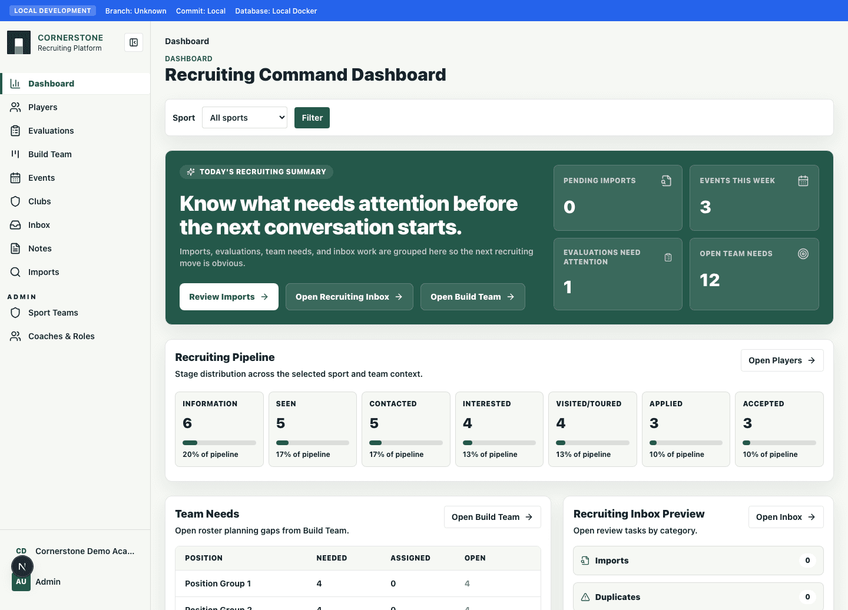Click the Review Imports button

point(229,297)
